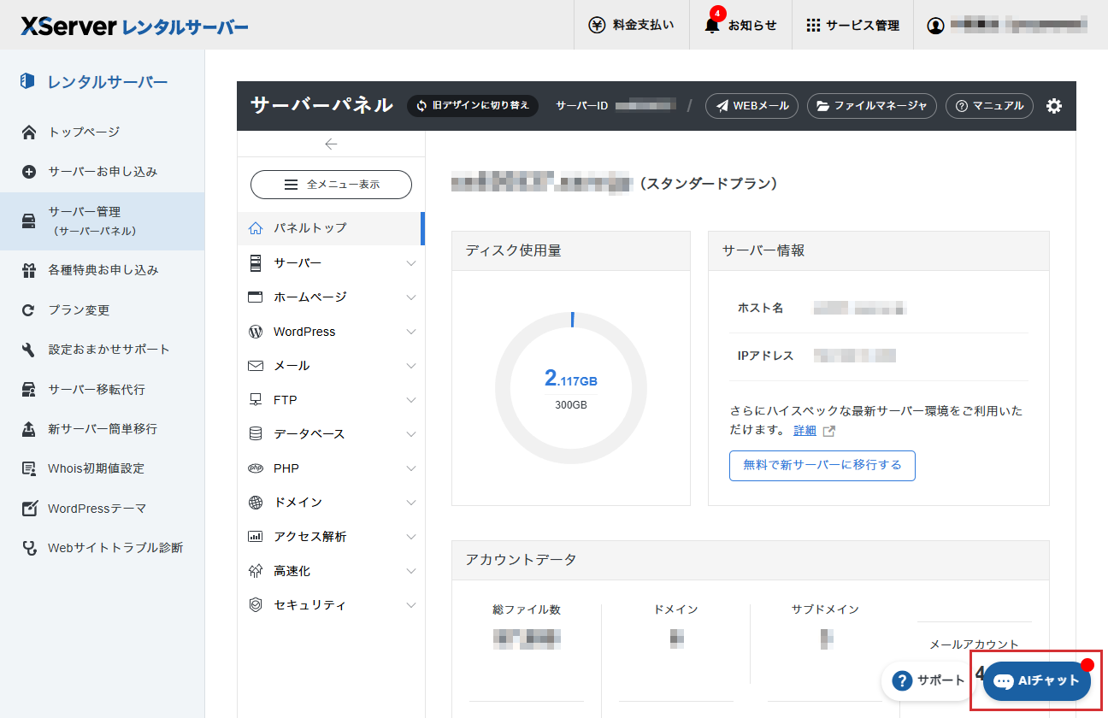The height and width of the screenshot is (718, 1108).
Task: Click the disk usage donut chart
Action: 571,388
